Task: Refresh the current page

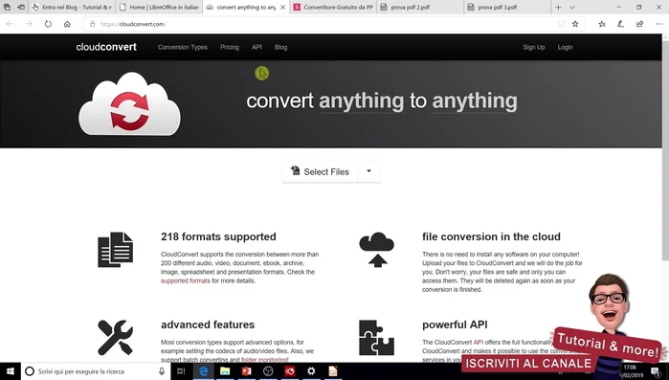Action: (x=48, y=24)
